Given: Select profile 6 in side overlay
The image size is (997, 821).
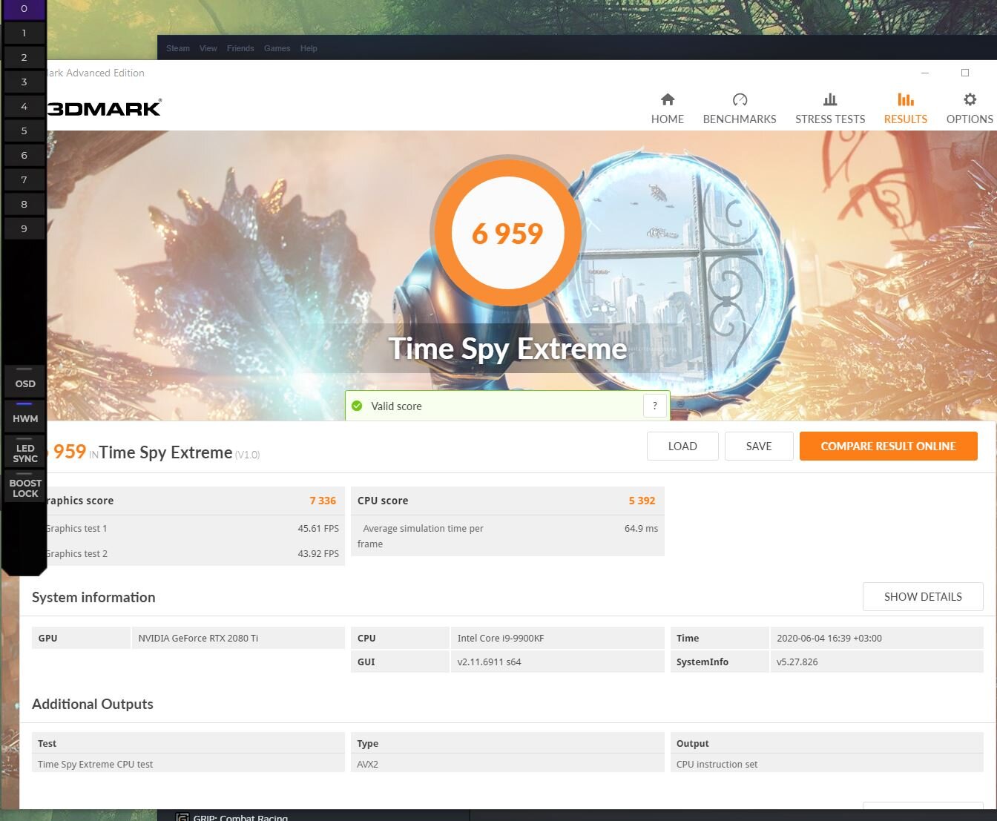Looking at the screenshot, I should point(24,155).
